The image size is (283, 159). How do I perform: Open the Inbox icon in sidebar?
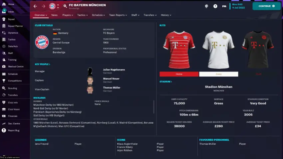(4, 11)
